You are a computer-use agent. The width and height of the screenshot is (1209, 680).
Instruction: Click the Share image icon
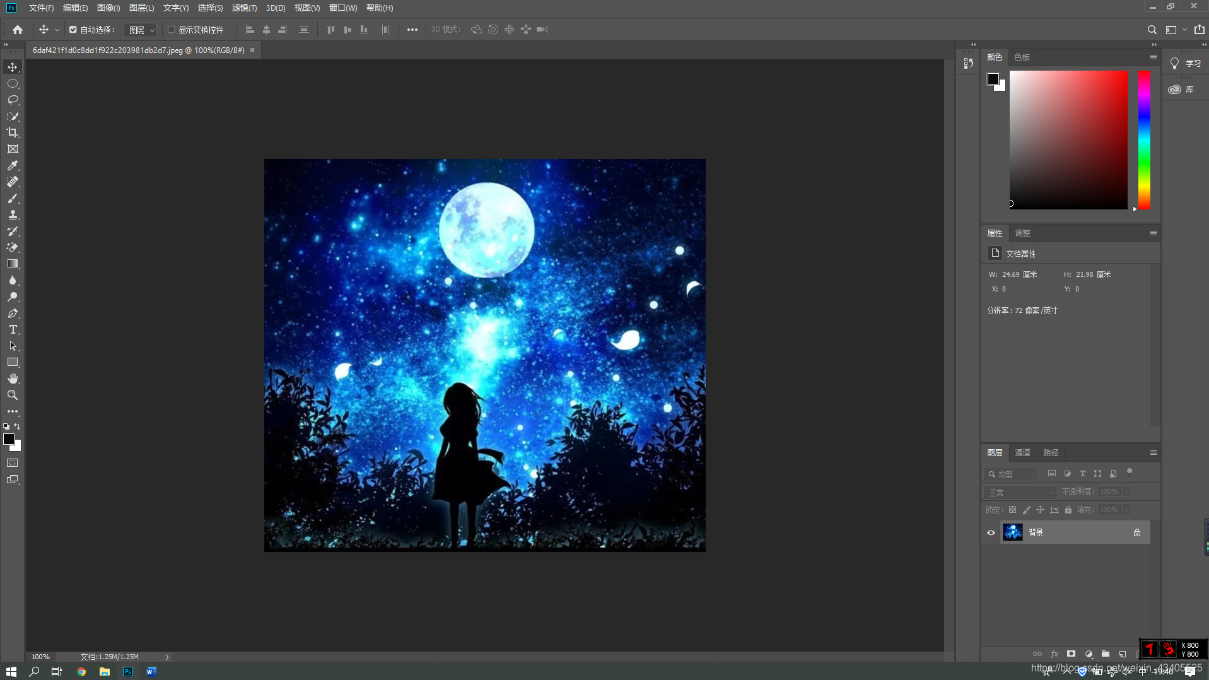point(1199,30)
